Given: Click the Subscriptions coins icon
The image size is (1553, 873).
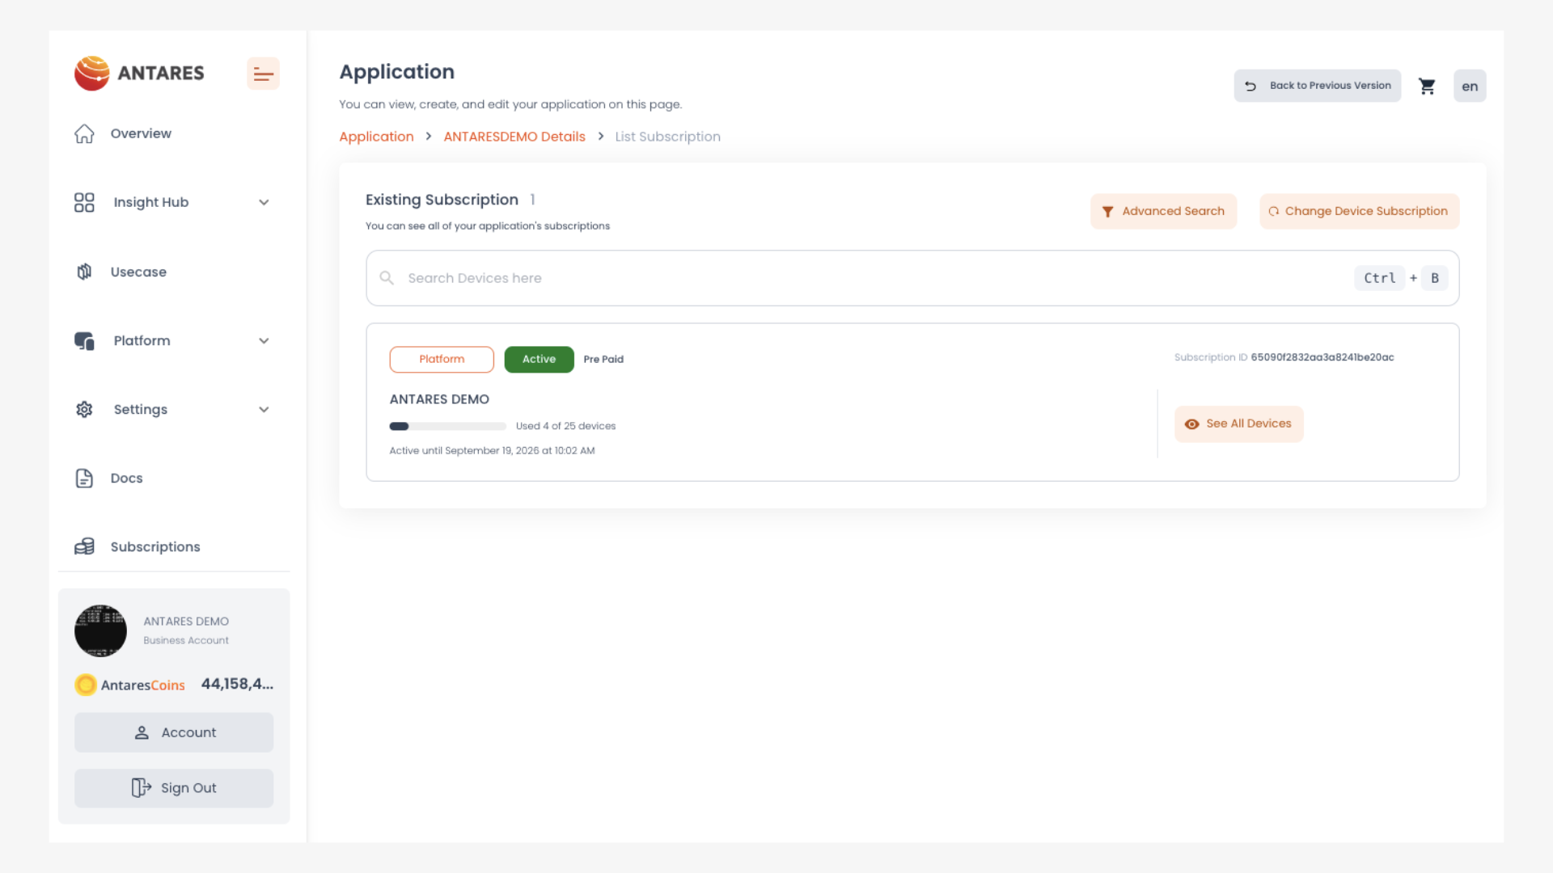Looking at the screenshot, I should point(85,546).
